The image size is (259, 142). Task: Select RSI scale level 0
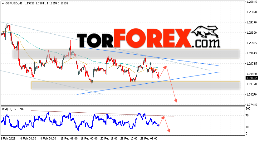(247, 133)
